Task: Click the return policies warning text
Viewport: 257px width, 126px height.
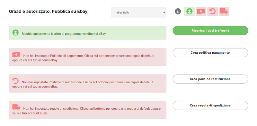Action: (83, 84)
